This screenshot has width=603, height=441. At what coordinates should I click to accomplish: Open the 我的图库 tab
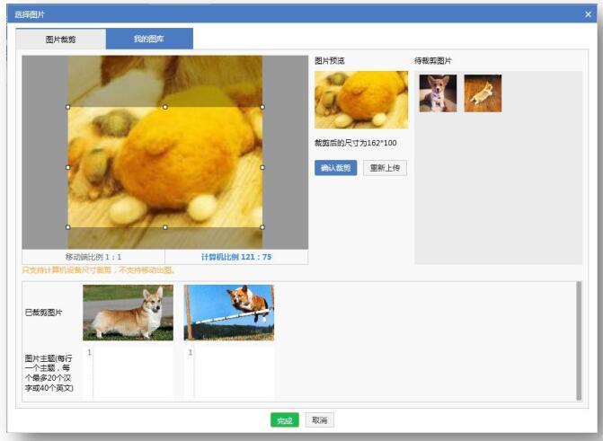(149, 40)
